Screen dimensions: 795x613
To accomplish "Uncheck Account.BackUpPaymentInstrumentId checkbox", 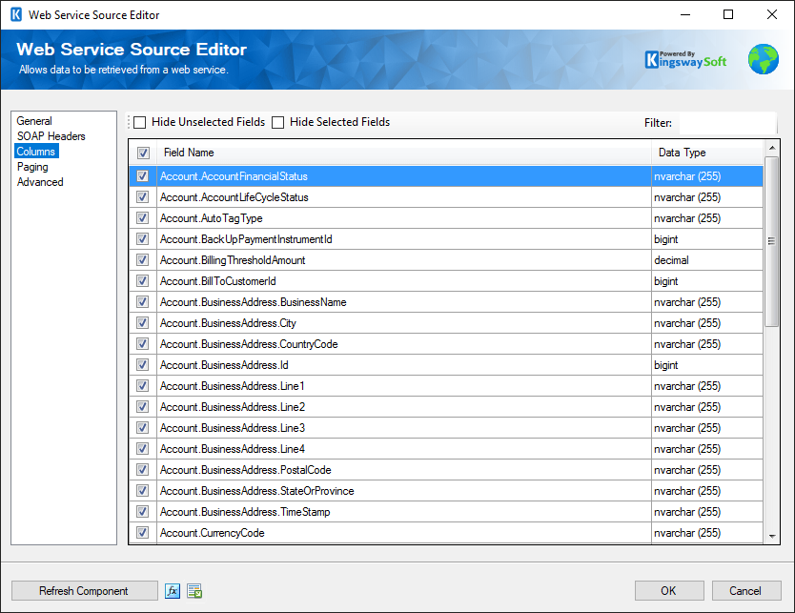I will click(142, 238).
